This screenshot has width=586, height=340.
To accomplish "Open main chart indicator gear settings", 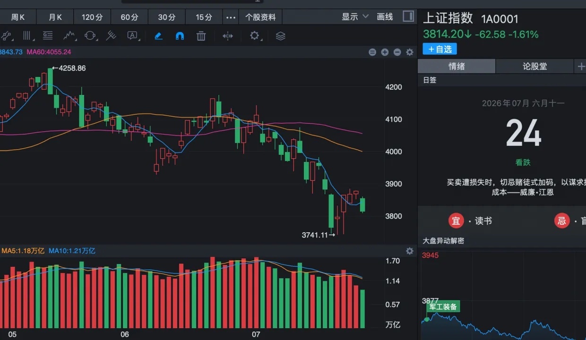I will 410,52.
